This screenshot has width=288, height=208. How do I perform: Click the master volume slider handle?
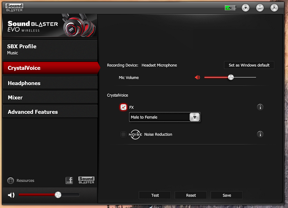point(58,195)
